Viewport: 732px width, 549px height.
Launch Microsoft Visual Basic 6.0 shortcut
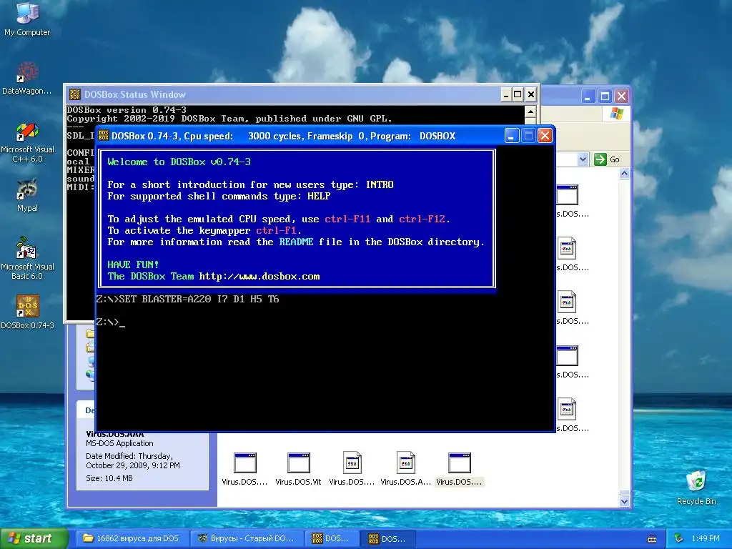pos(27,258)
